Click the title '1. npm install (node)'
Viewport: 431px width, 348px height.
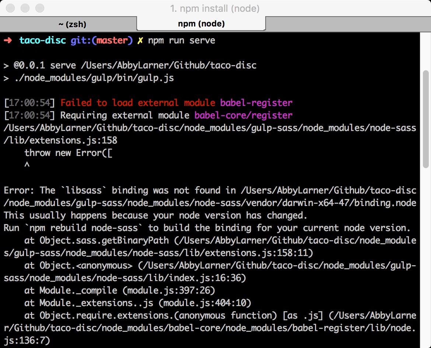(215, 8)
